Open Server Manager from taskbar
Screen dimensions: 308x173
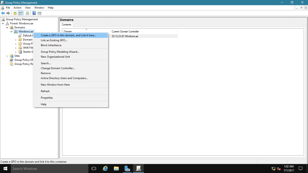point(127,169)
